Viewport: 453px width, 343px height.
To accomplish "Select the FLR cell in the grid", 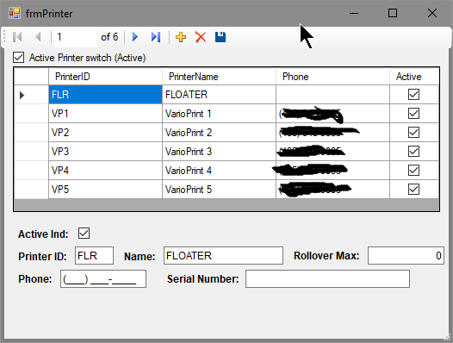I will coord(105,95).
